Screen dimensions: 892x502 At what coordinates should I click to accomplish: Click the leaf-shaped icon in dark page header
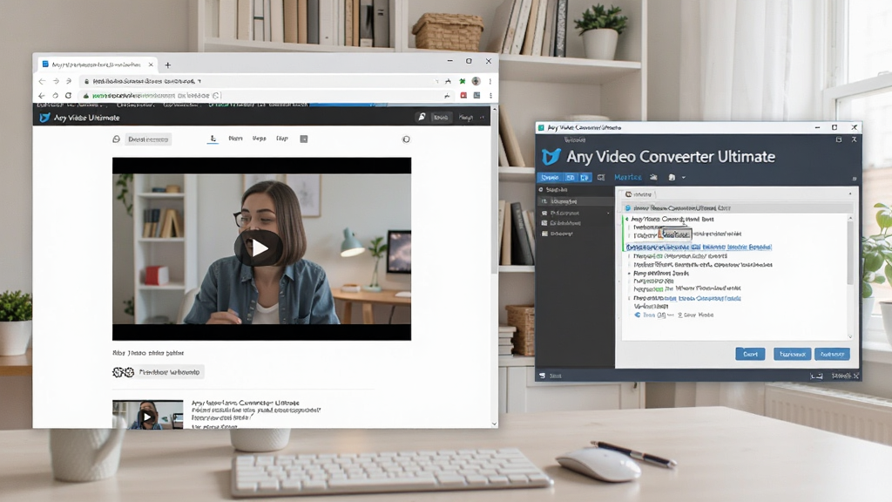coord(422,117)
